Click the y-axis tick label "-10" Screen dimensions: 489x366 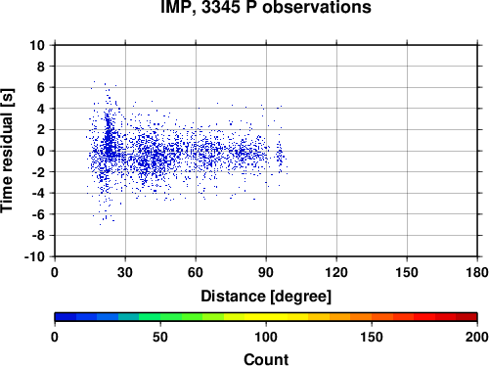point(34,256)
